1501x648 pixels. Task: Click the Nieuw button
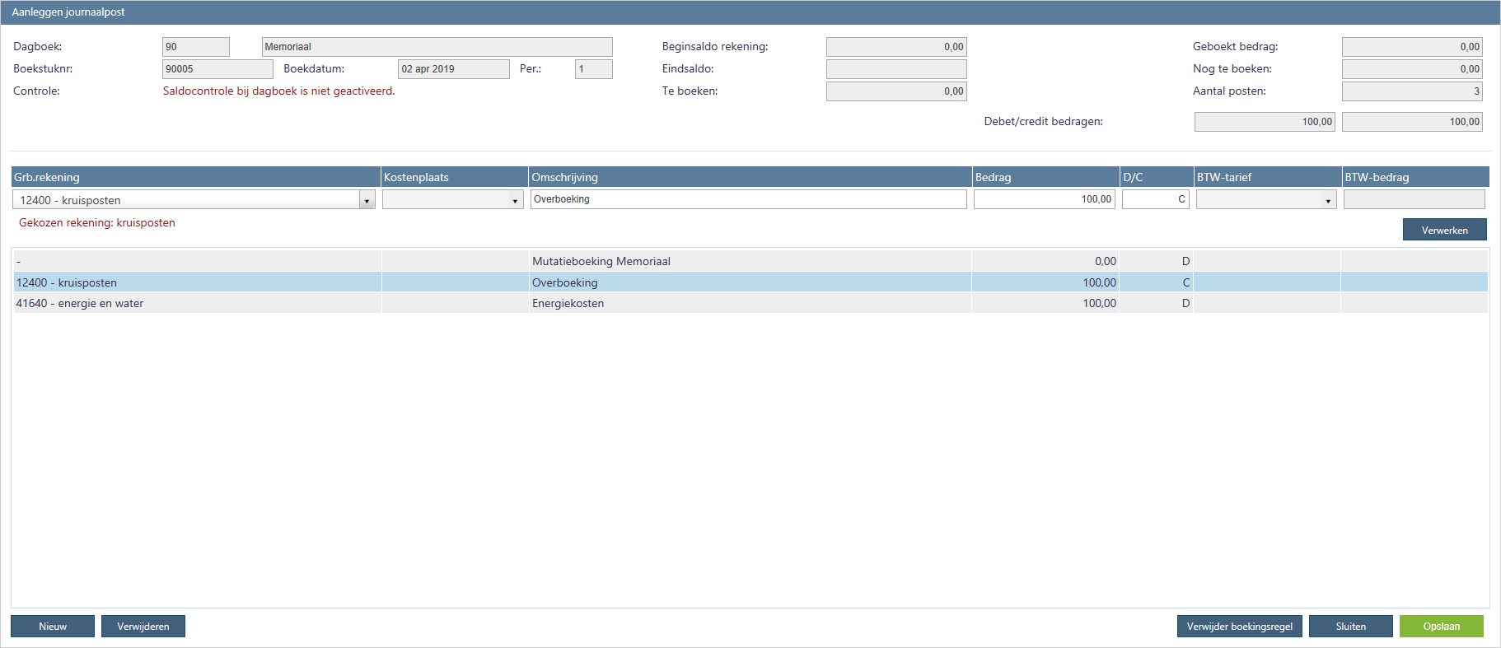pyautogui.click(x=53, y=627)
